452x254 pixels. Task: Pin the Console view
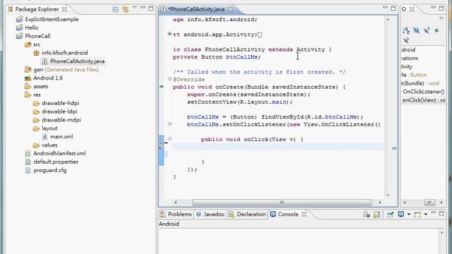click(391, 214)
